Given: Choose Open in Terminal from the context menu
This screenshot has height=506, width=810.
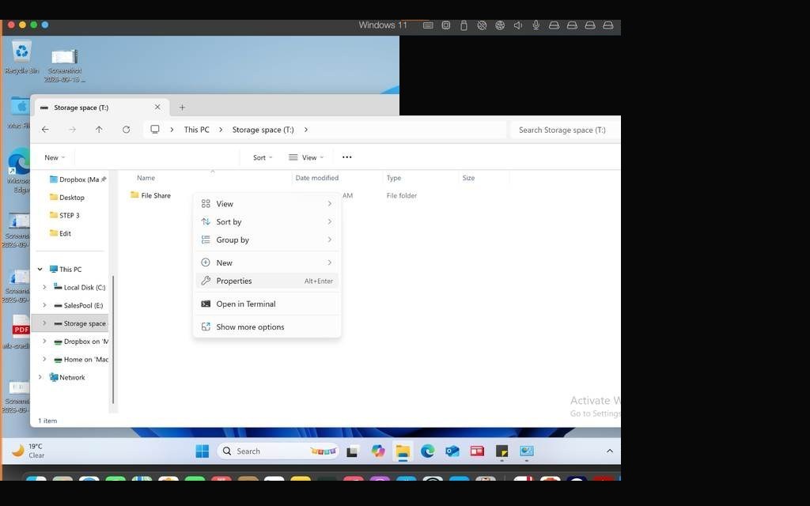Looking at the screenshot, I should [x=267, y=304].
